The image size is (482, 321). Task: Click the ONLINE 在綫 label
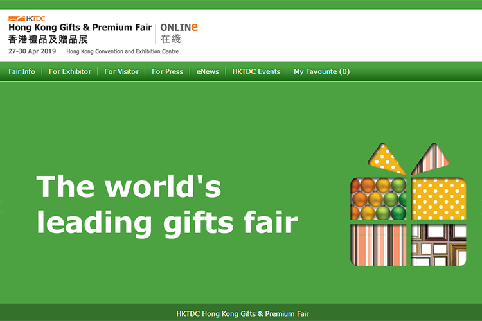(x=179, y=33)
